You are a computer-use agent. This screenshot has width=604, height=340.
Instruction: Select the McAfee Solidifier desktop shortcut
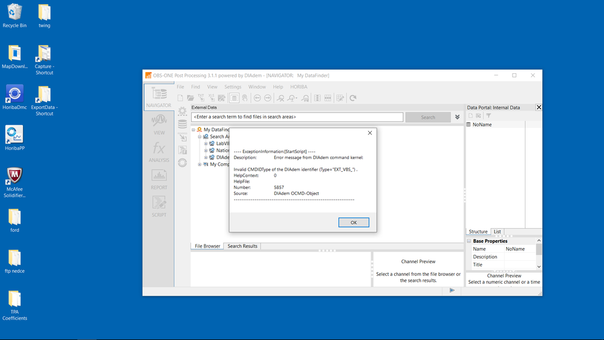point(15,182)
